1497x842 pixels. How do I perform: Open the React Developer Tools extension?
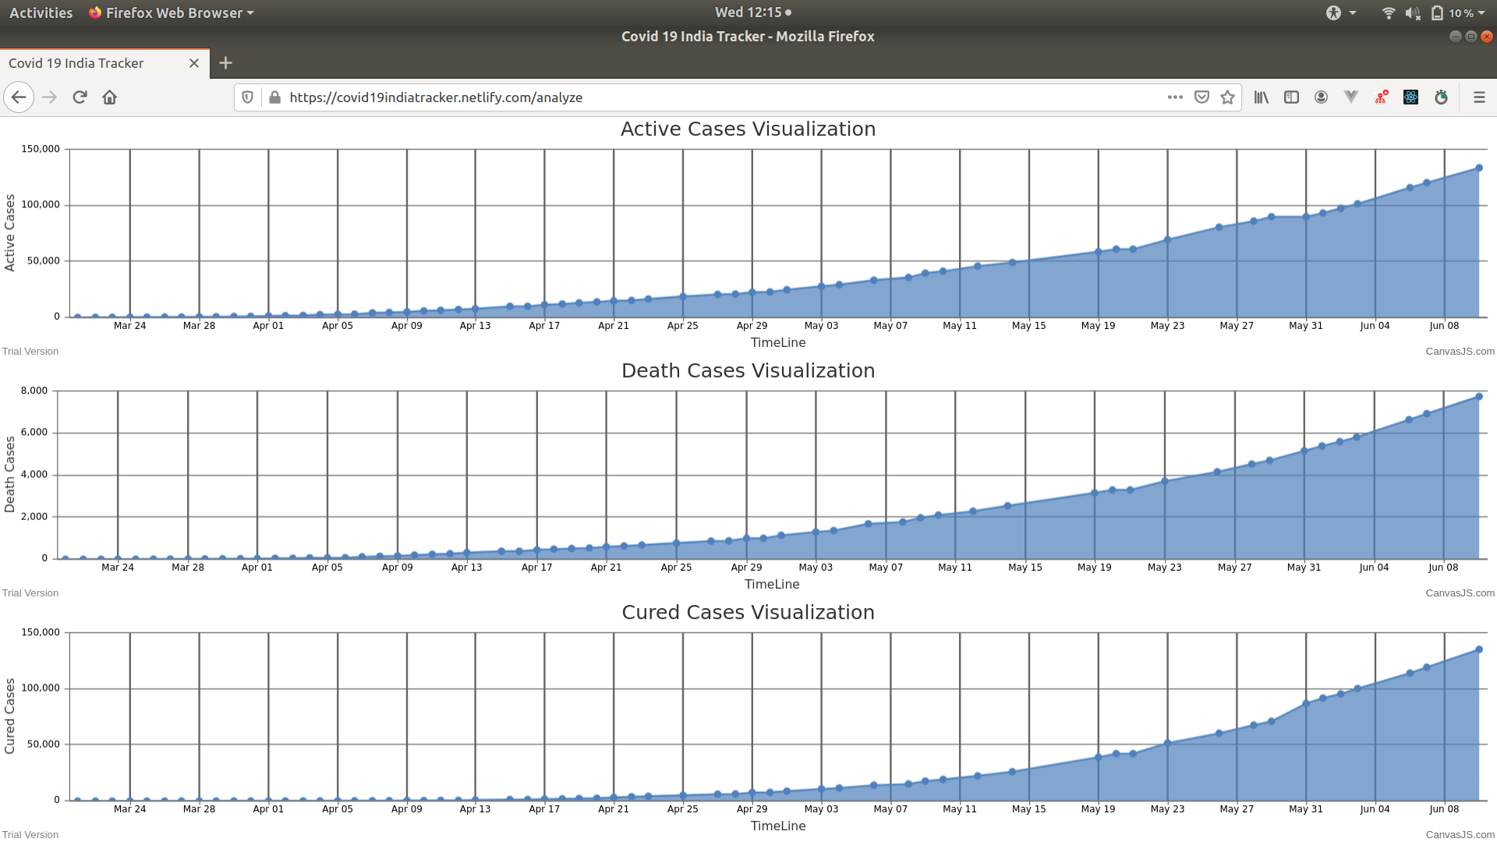click(1411, 97)
